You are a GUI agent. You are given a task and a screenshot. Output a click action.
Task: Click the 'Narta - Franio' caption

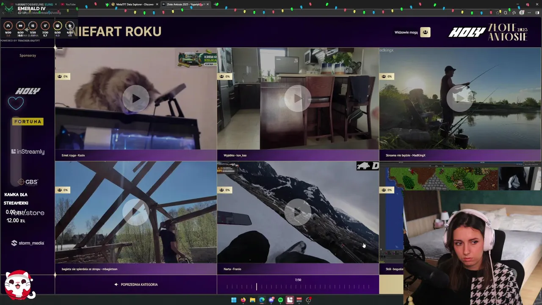232,269
